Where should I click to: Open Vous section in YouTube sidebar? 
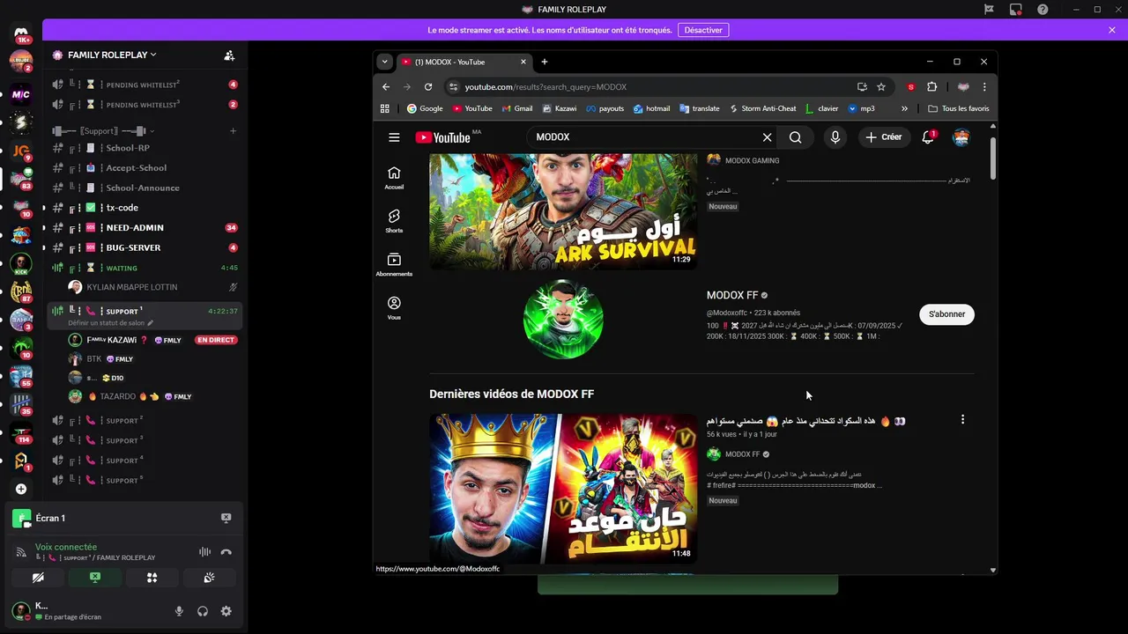coord(394,307)
